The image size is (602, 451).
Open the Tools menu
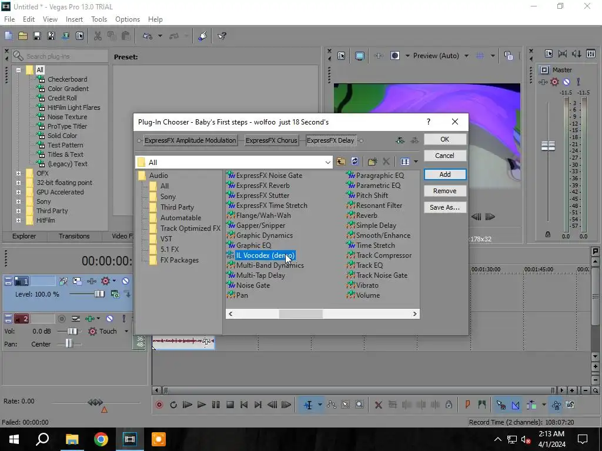tap(99, 19)
